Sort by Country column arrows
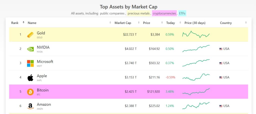The height and width of the screenshot is (114, 256). click(246, 23)
